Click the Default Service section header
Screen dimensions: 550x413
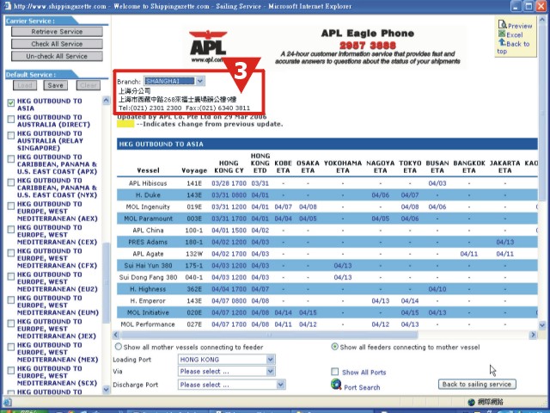[x=31, y=75]
